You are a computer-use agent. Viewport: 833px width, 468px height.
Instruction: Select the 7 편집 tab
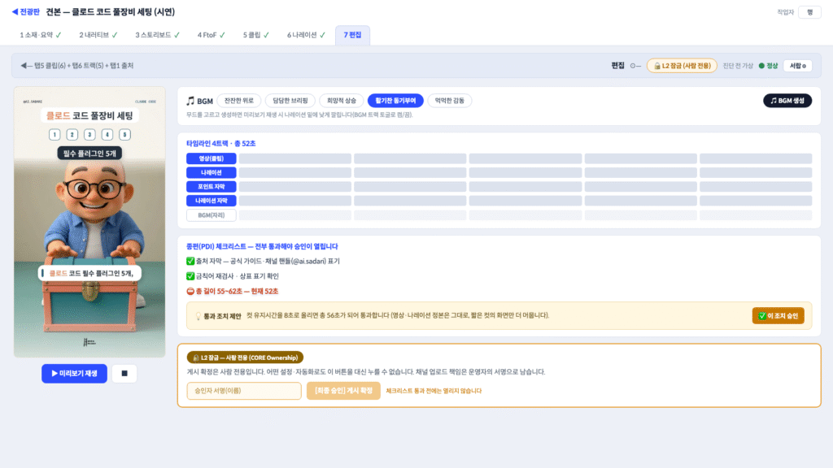point(352,35)
